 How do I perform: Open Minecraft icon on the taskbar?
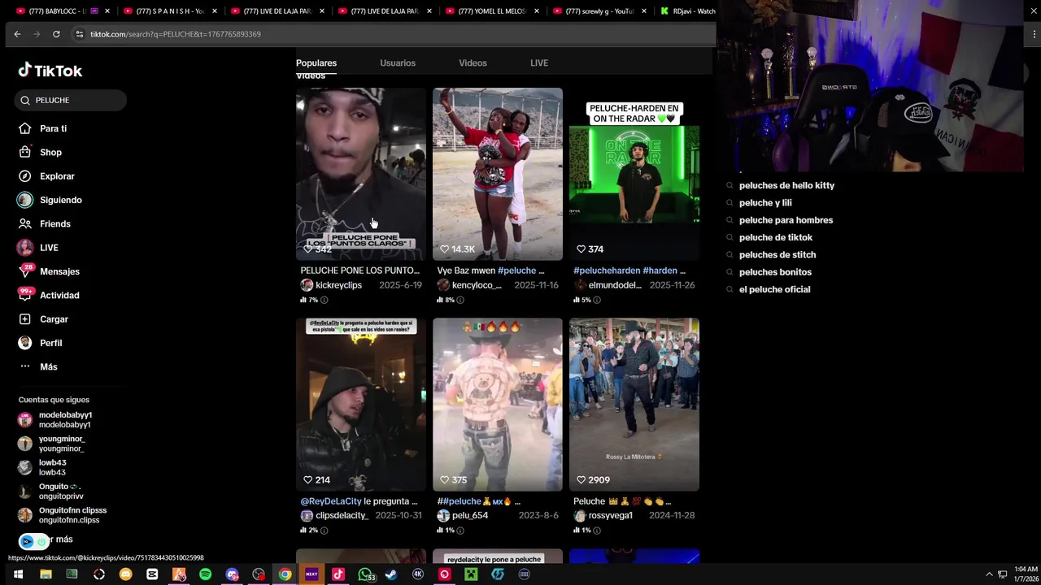point(471,574)
